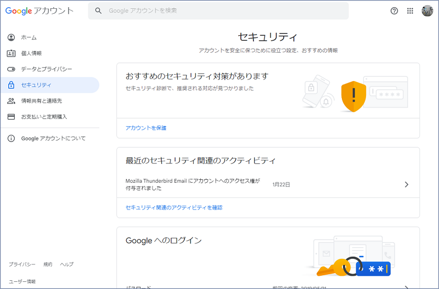439x289 pixels.
Task: Click the orange warning shield illustration
Action: (353, 97)
